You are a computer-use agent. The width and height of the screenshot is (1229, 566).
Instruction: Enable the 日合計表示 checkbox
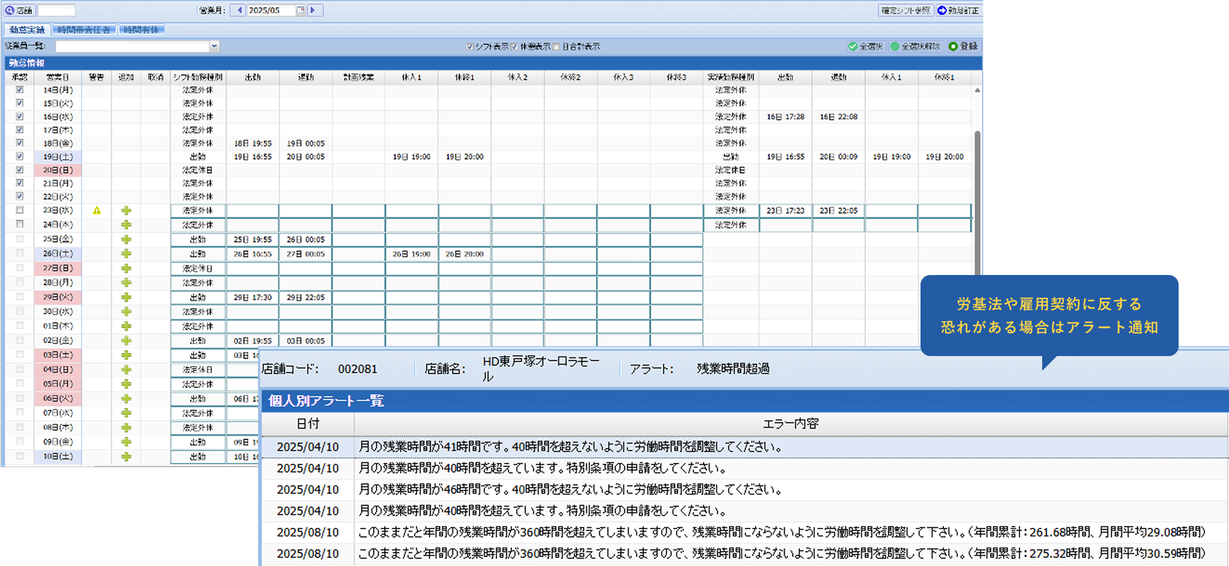click(x=556, y=47)
